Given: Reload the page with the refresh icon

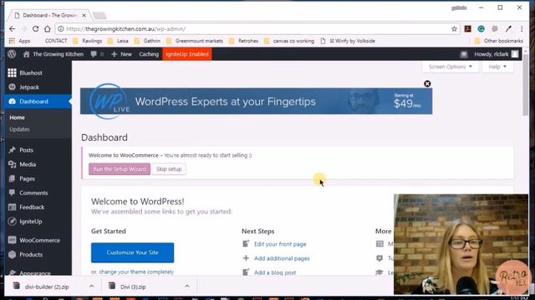Looking at the screenshot, I should [x=35, y=29].
